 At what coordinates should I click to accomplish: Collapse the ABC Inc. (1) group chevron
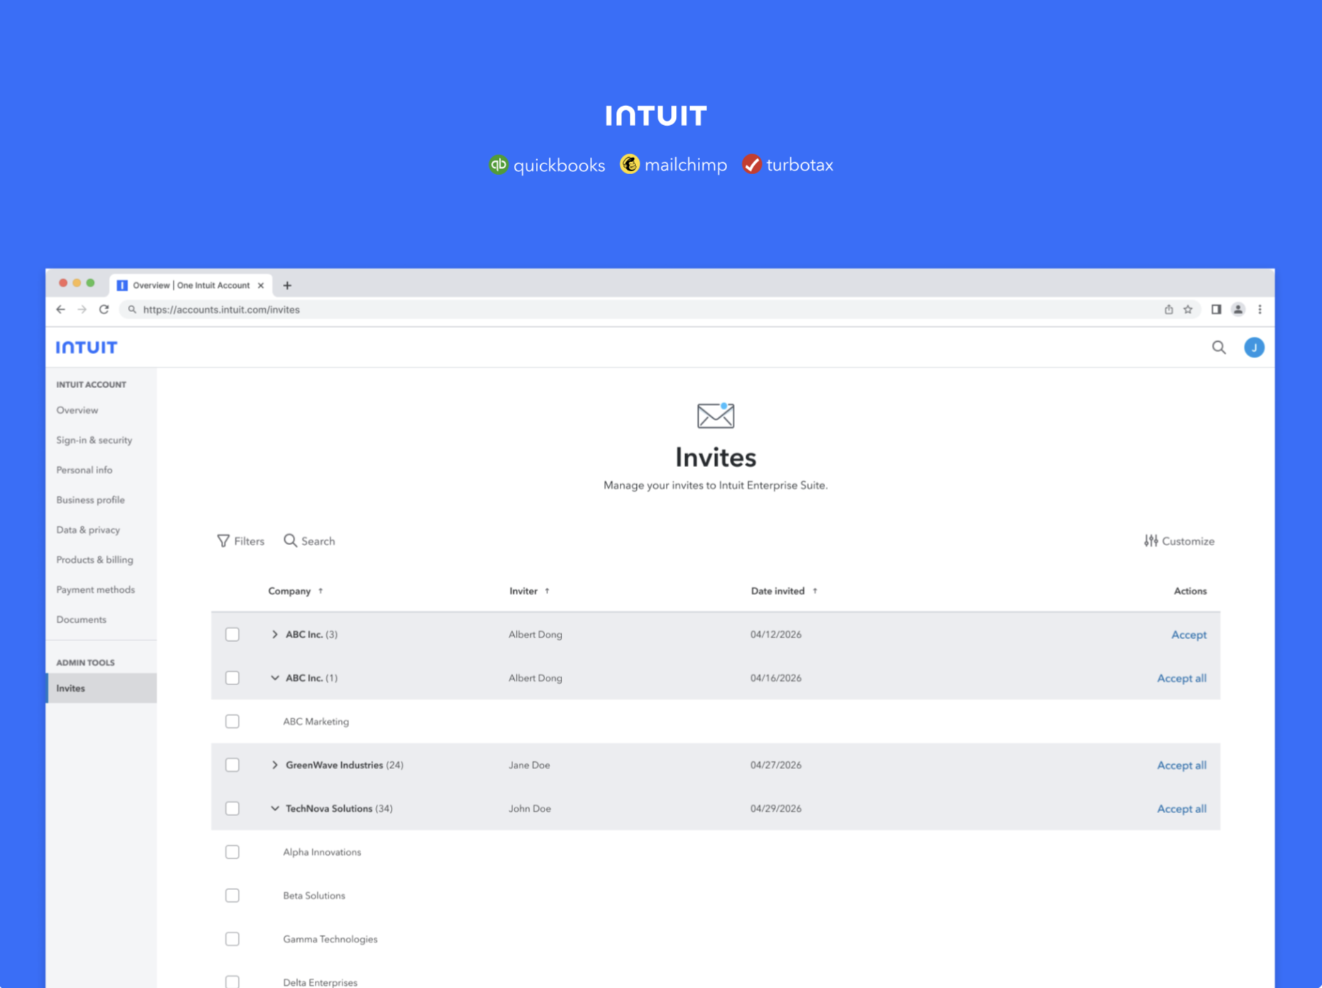[x=274, y=678]
